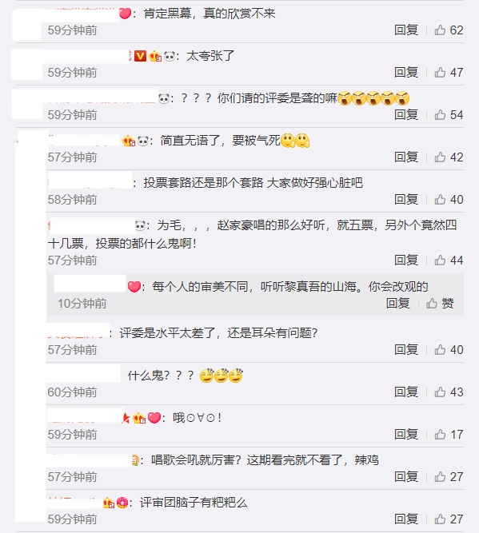Reply to the 评审团脑子有粑粑么 comment

(406, 519)
